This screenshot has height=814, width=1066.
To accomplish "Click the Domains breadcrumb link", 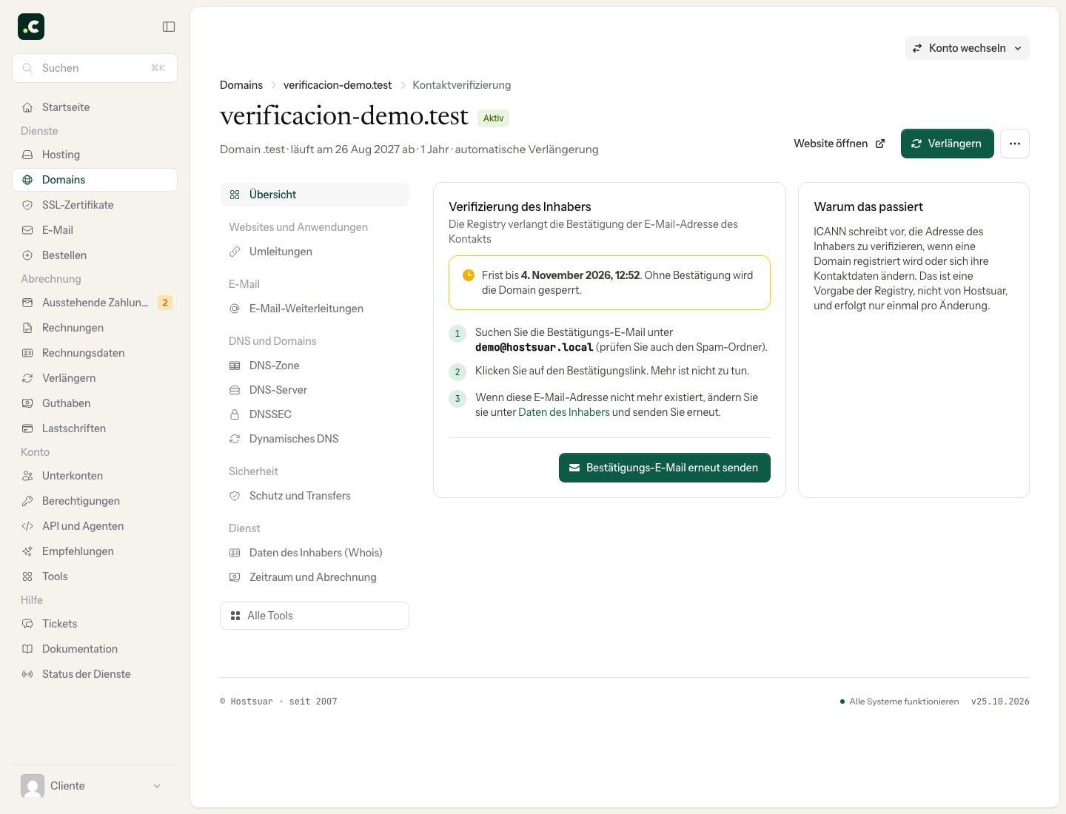I will 241,85.
